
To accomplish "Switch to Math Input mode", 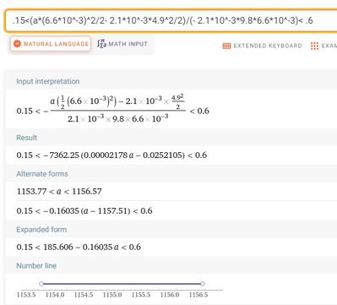I will (122, 44).
